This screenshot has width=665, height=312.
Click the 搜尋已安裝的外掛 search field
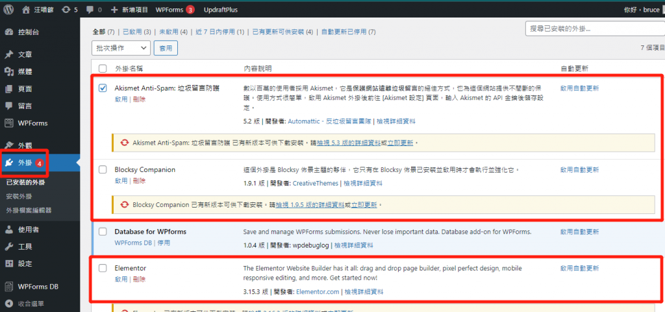click(595, 29)
